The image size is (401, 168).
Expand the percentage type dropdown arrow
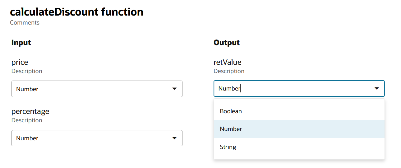point(174,138)
